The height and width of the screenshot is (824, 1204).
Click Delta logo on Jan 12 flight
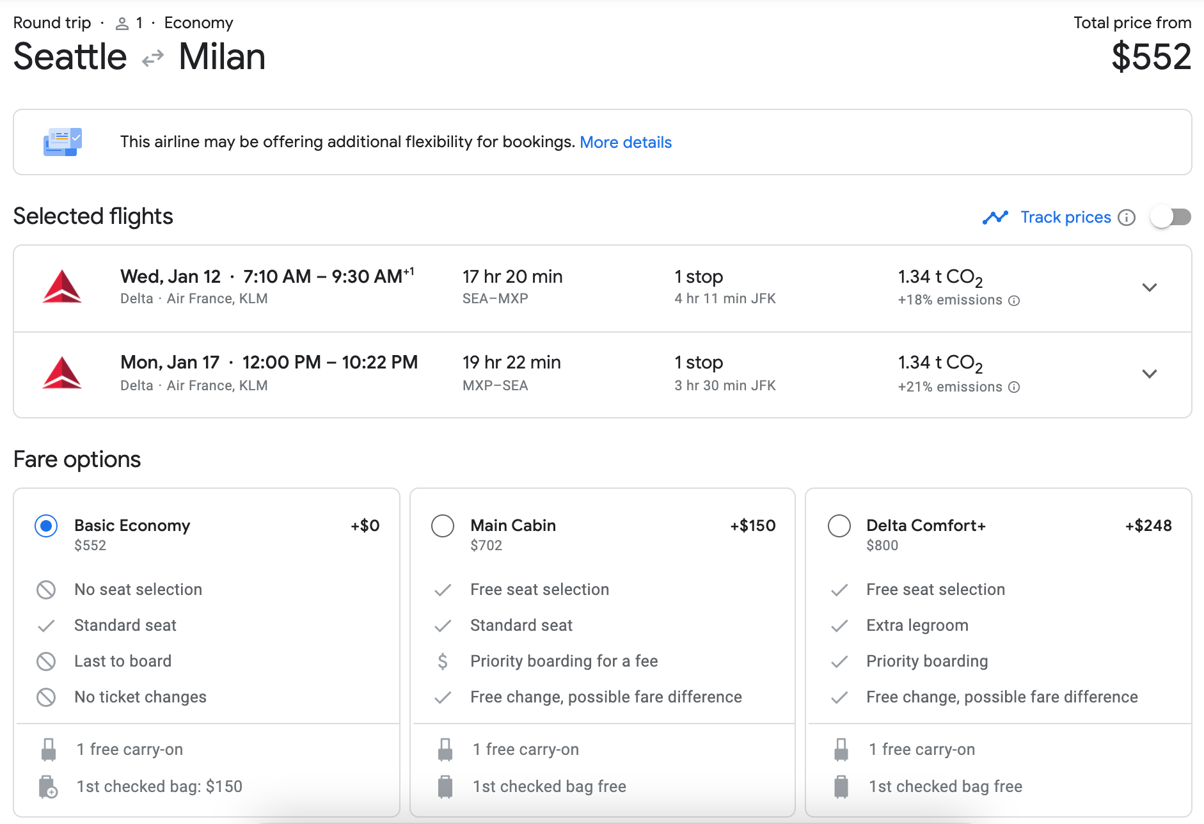click(62, 287)
